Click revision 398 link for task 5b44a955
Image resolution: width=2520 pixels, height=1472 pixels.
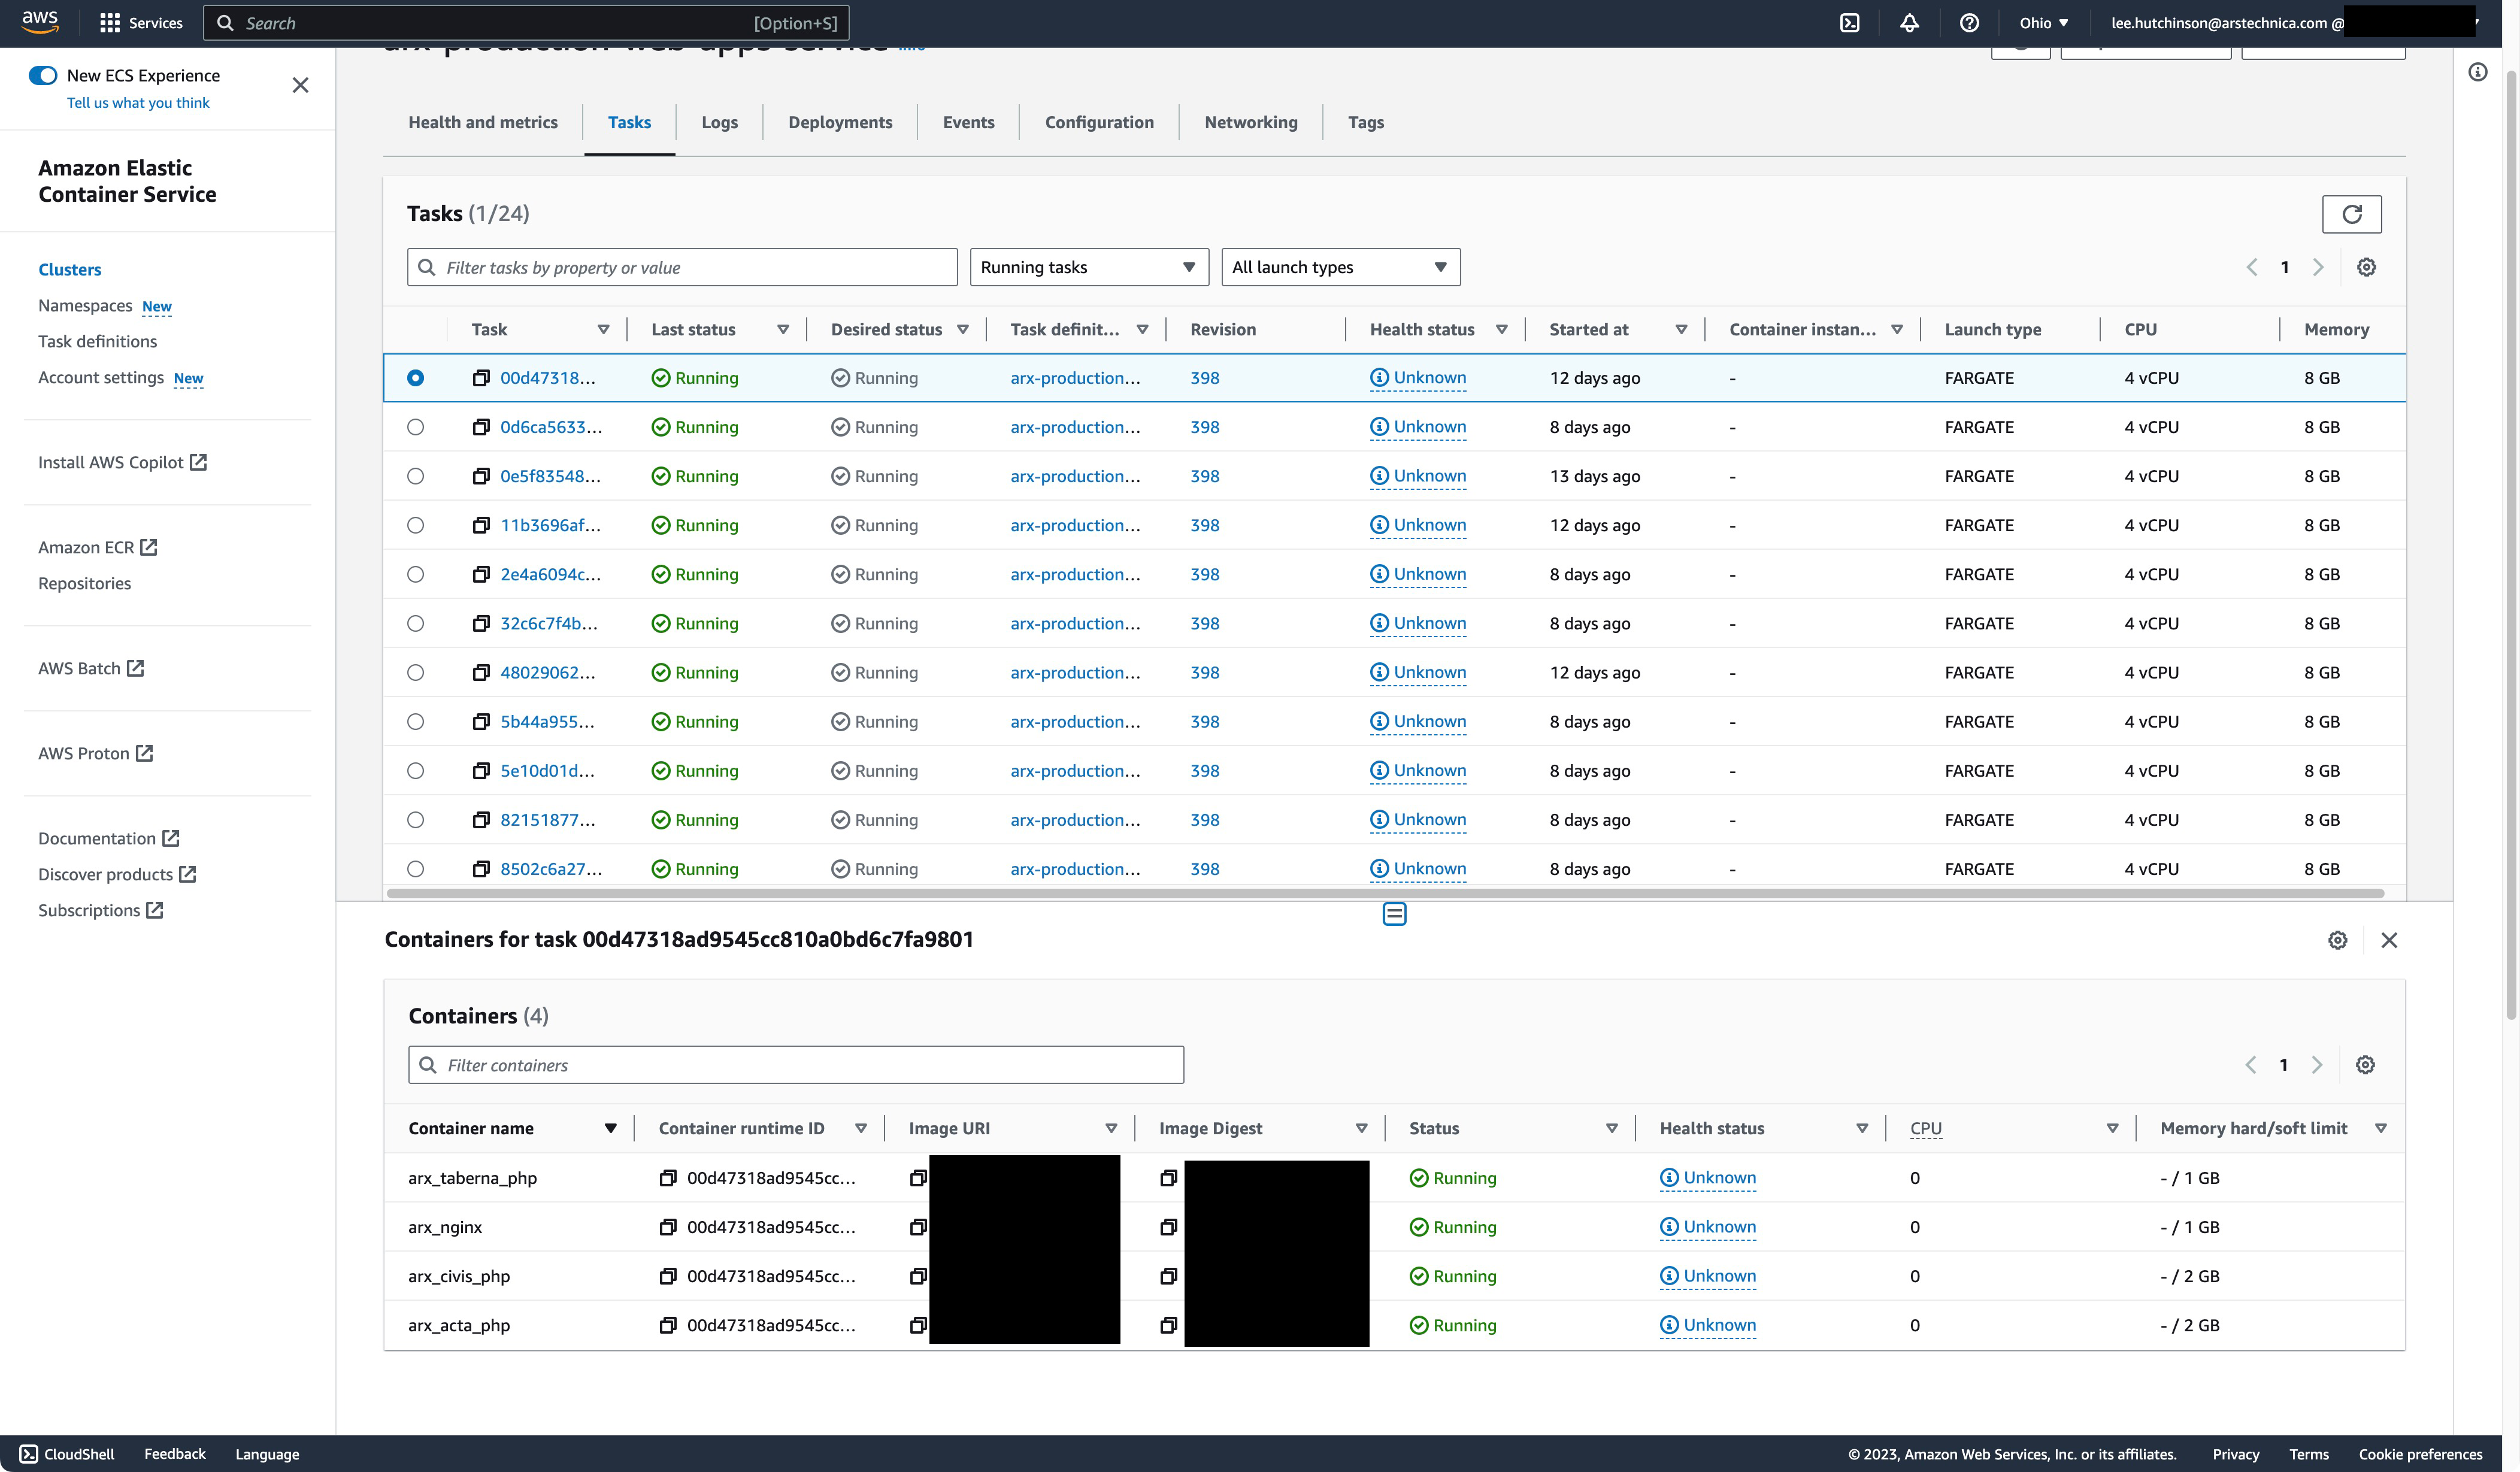[x=1204, y=721]
